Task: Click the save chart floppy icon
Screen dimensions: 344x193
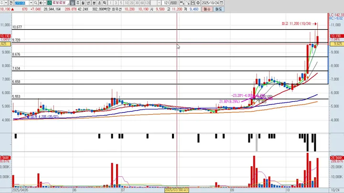Action: 193,3
